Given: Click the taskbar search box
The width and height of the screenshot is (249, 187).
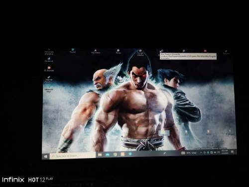Looking at the screenshot, I should [73, 156].
